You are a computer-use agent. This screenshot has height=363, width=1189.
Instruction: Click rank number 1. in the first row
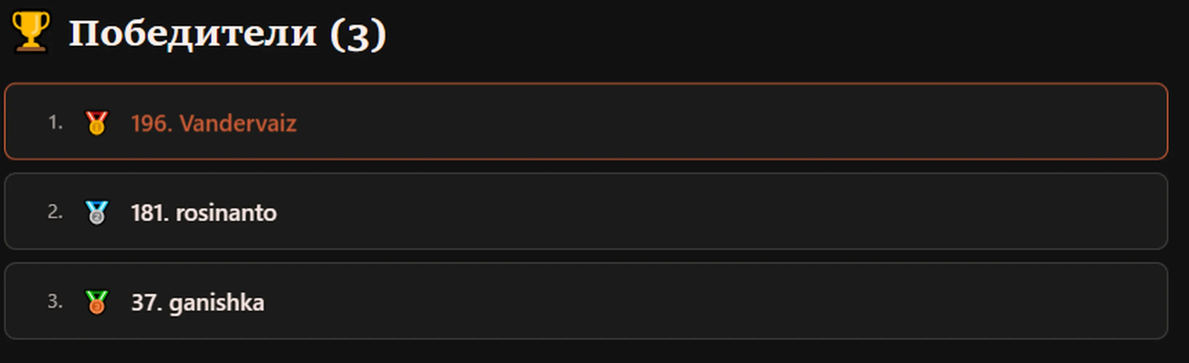[x=55, y=122]
